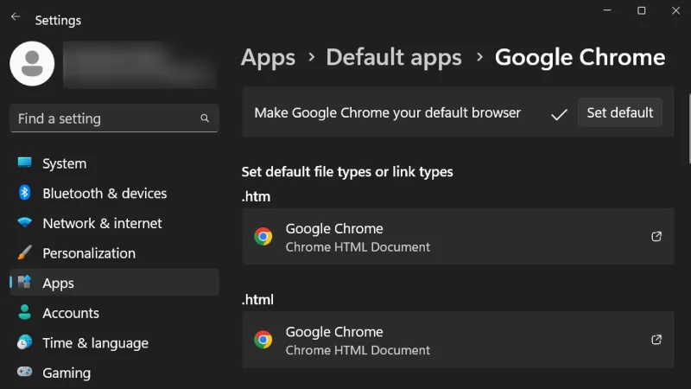Open Bluetooth & devices settings
Viewport: 691px width, 389px height.
pos(114,193)
